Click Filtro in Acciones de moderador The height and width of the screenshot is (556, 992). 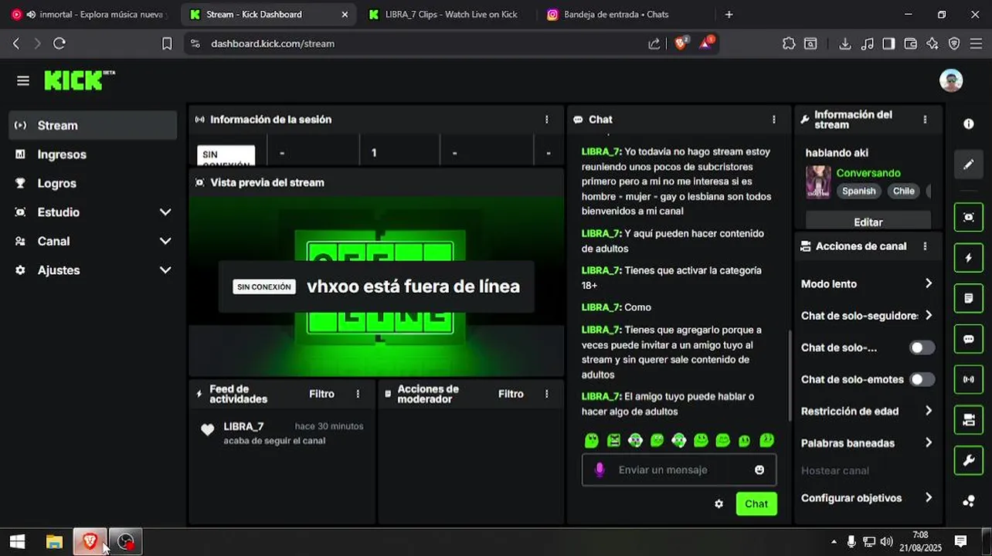(x=511, y=394)
